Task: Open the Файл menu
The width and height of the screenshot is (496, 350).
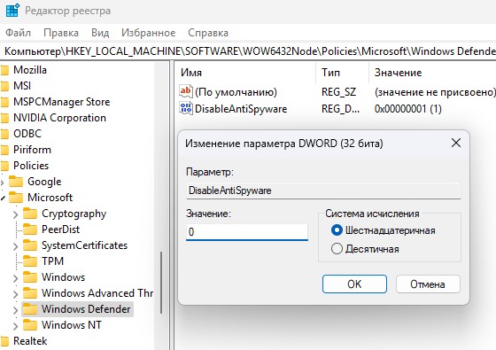Action: coord(19,33)
